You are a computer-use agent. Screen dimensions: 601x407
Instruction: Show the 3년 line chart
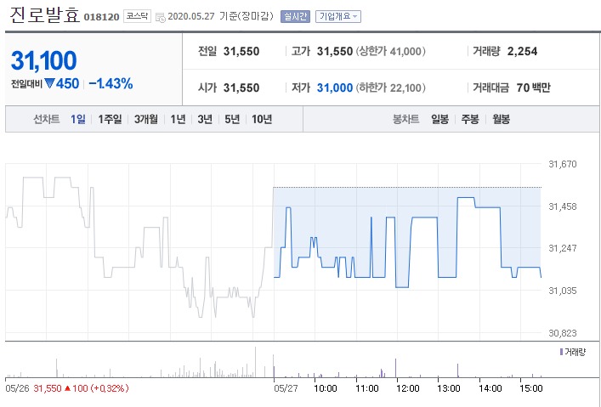pyautogui.click(x=205, y=119)
